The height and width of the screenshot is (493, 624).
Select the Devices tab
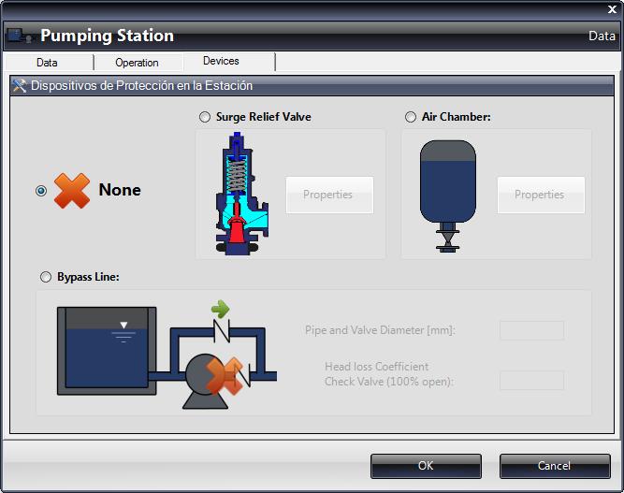coord(221,62)
